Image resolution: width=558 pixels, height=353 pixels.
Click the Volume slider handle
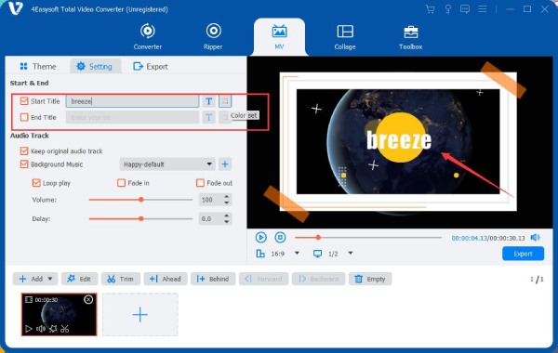point(141,200)
